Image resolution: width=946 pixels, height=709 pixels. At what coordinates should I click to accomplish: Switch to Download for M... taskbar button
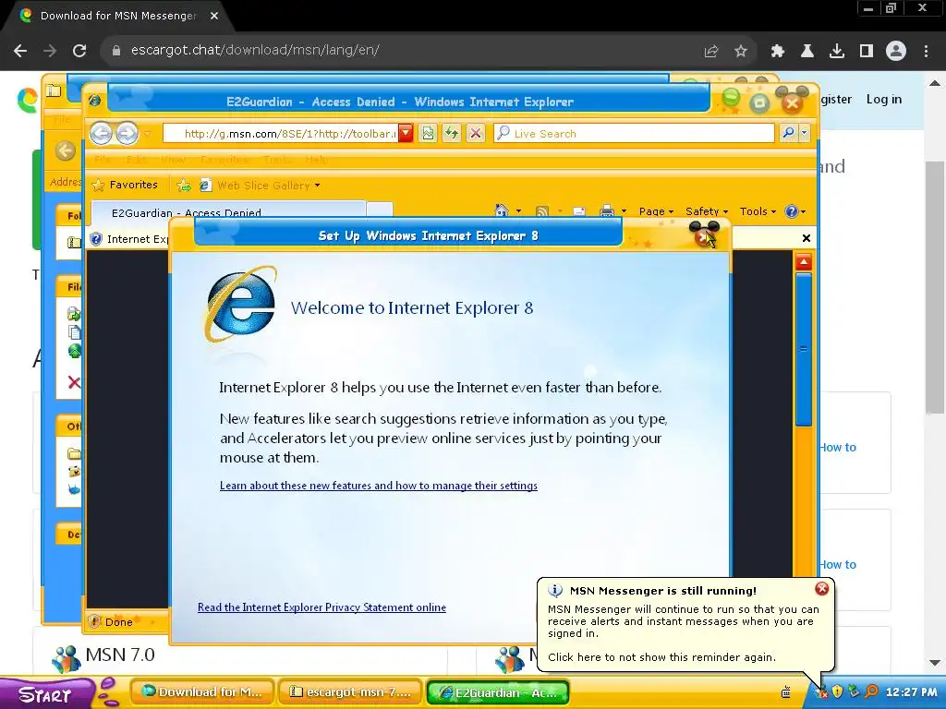pos(202,692)
